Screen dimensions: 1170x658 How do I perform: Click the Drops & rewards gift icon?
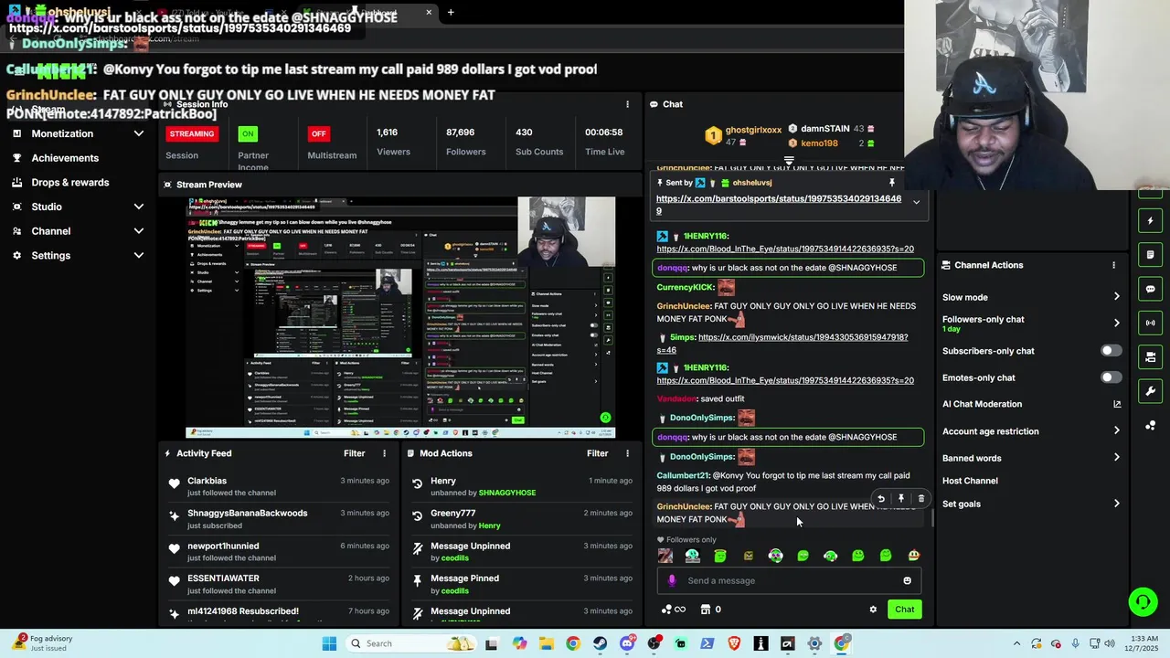[16, 182]
